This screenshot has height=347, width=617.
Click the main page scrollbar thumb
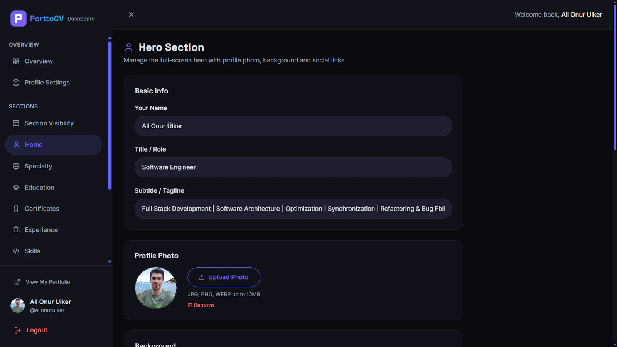click(x=615, y=77)
